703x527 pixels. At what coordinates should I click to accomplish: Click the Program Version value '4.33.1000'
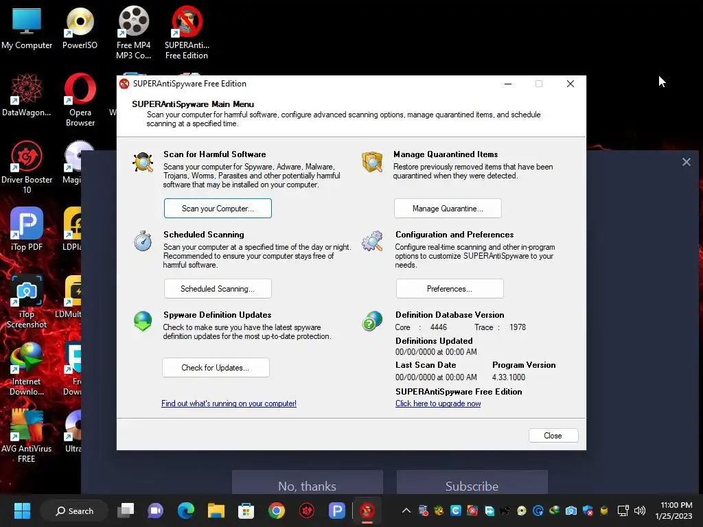point(509,377)
